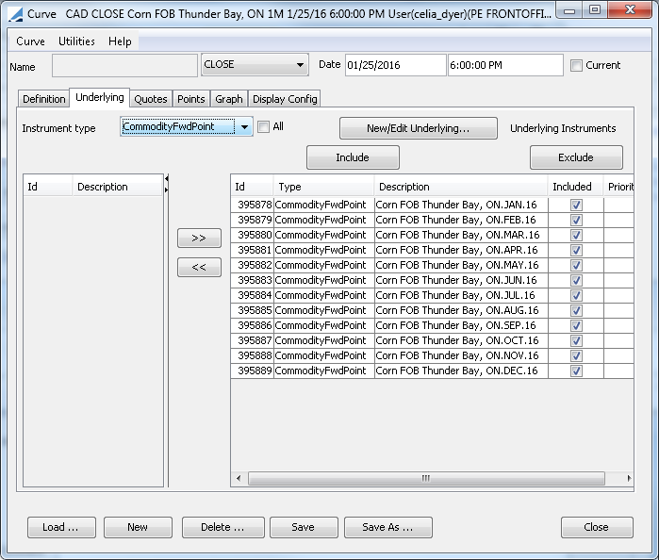Uncheck Included for Corn OCT.16 row
The width and height of the screenshot is (659, 560).
click(576, 341)
